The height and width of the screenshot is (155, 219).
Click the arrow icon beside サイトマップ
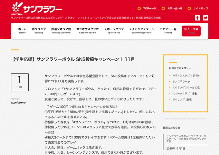click(189, 8)
